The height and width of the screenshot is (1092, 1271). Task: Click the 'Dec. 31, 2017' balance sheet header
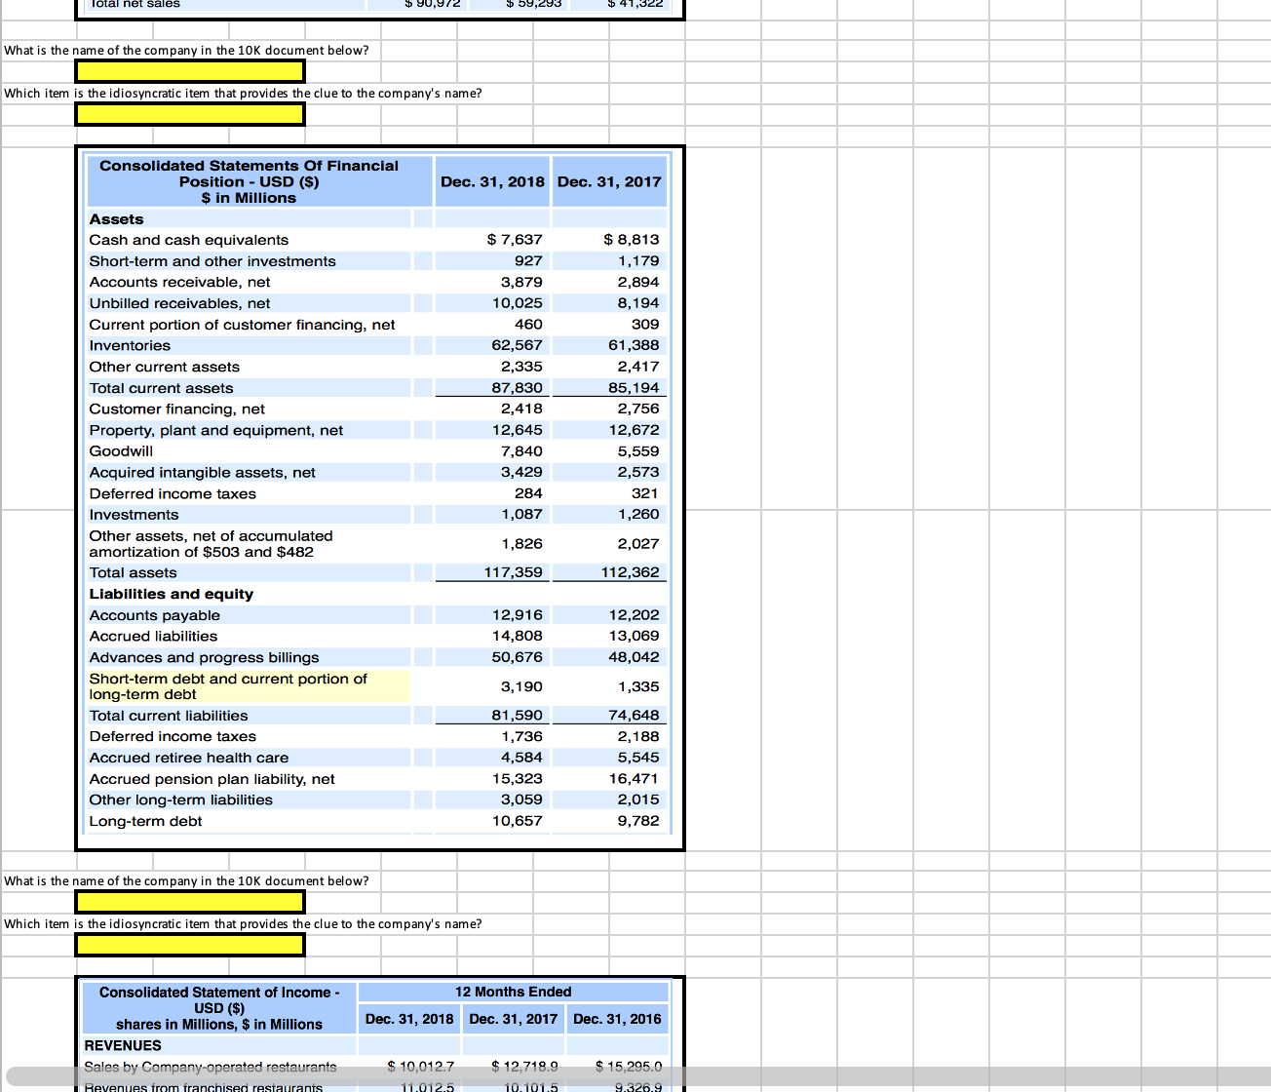pyautogui.click(x=609, y=181)
